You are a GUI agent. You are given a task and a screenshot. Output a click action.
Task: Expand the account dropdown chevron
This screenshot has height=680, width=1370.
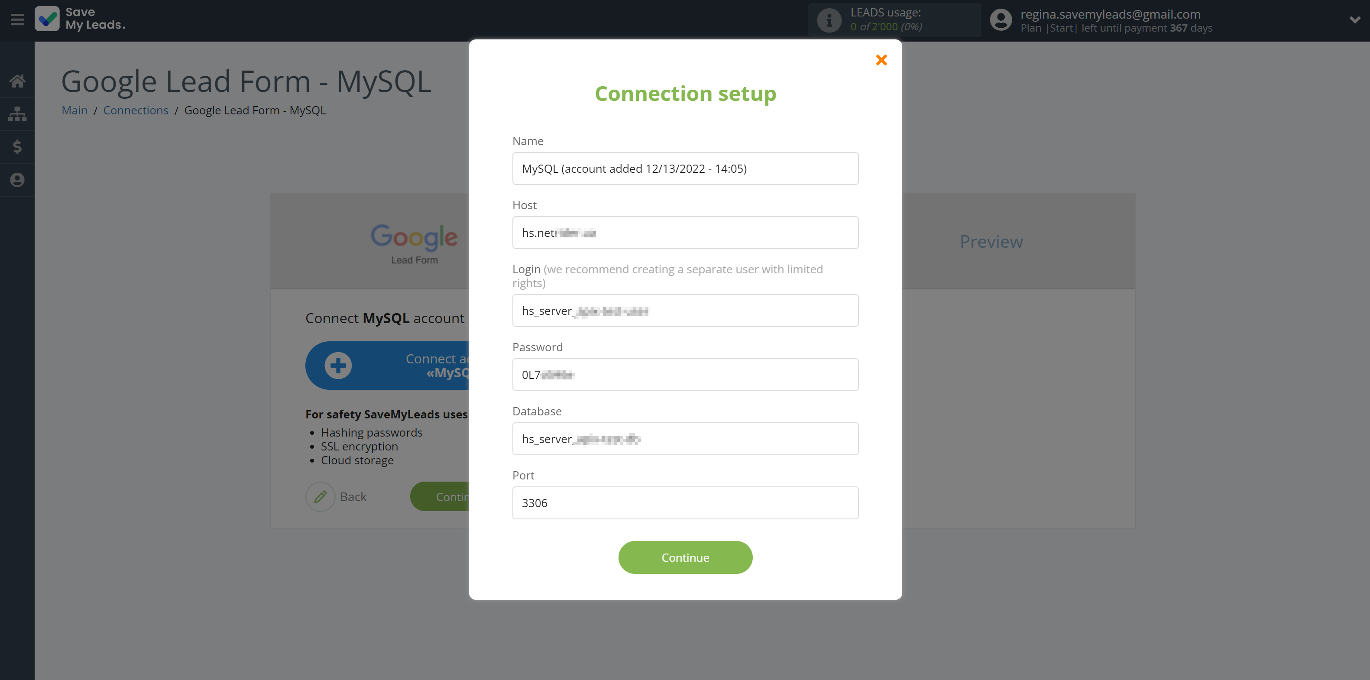tap(1354, 20)
